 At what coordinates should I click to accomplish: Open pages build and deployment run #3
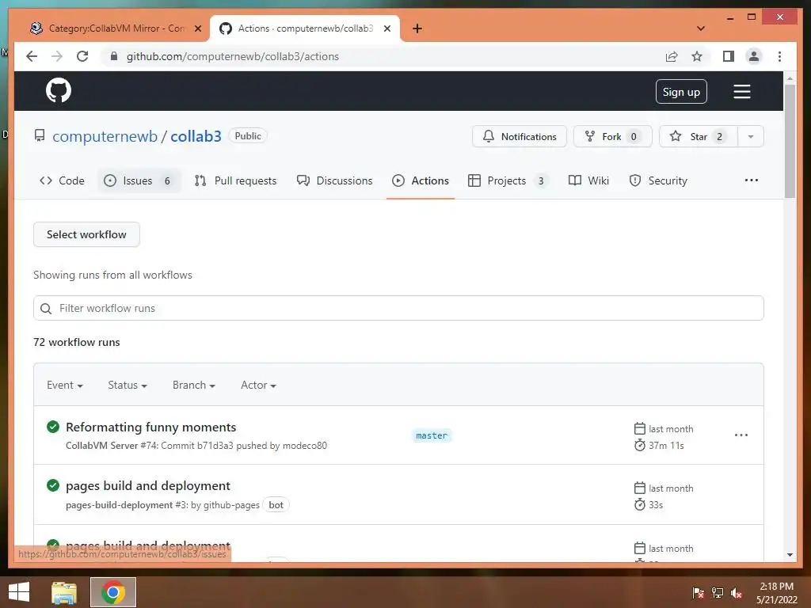click(x=148, y=485)
